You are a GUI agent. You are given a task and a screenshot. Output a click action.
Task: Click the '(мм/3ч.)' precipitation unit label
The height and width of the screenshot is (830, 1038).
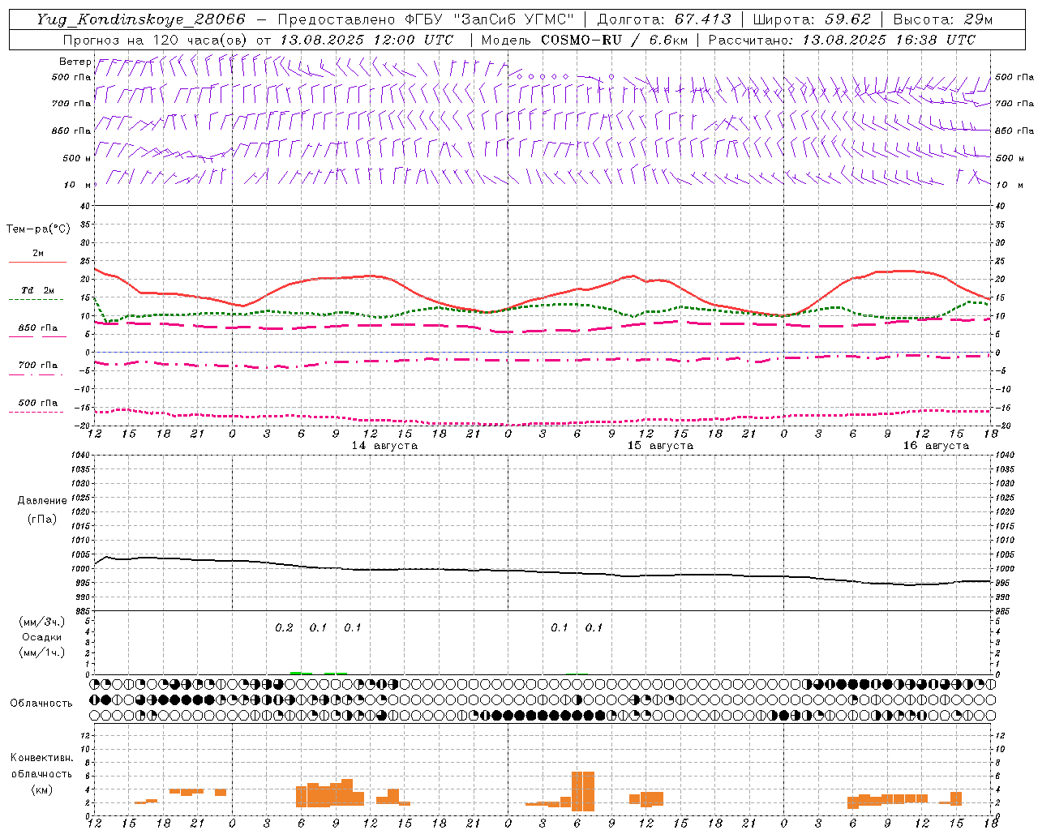click(x=42, y=622)
